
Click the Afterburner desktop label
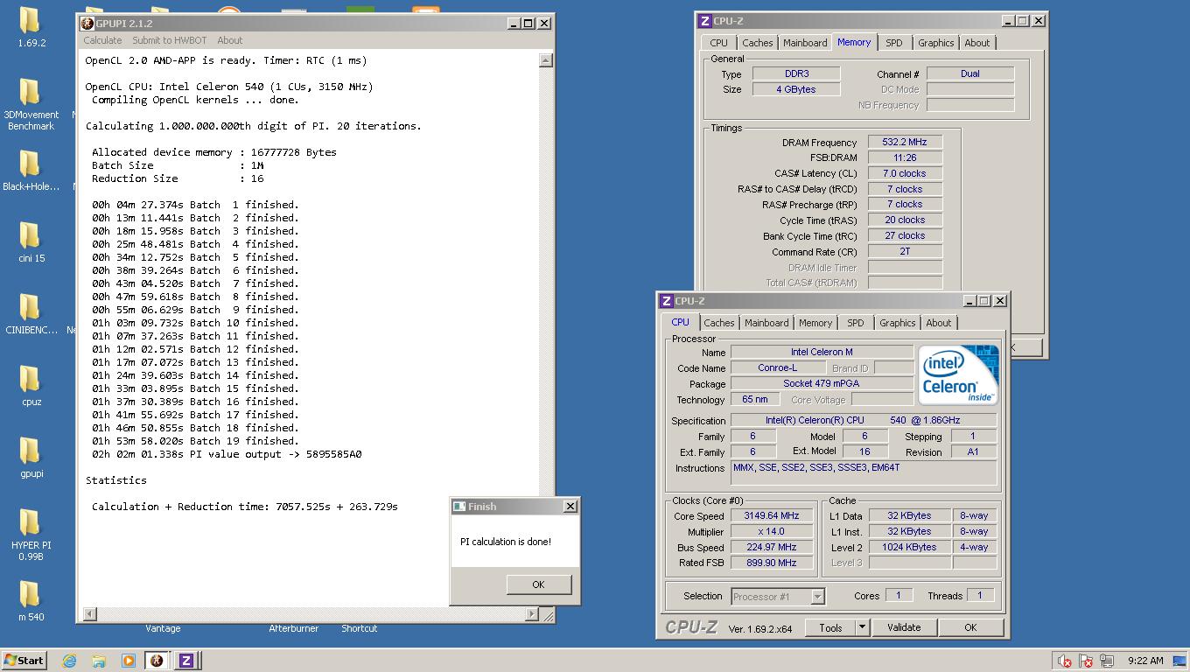[293, 628]
